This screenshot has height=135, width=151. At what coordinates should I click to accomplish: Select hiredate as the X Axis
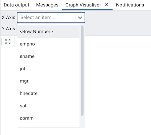tap(48, 93)
